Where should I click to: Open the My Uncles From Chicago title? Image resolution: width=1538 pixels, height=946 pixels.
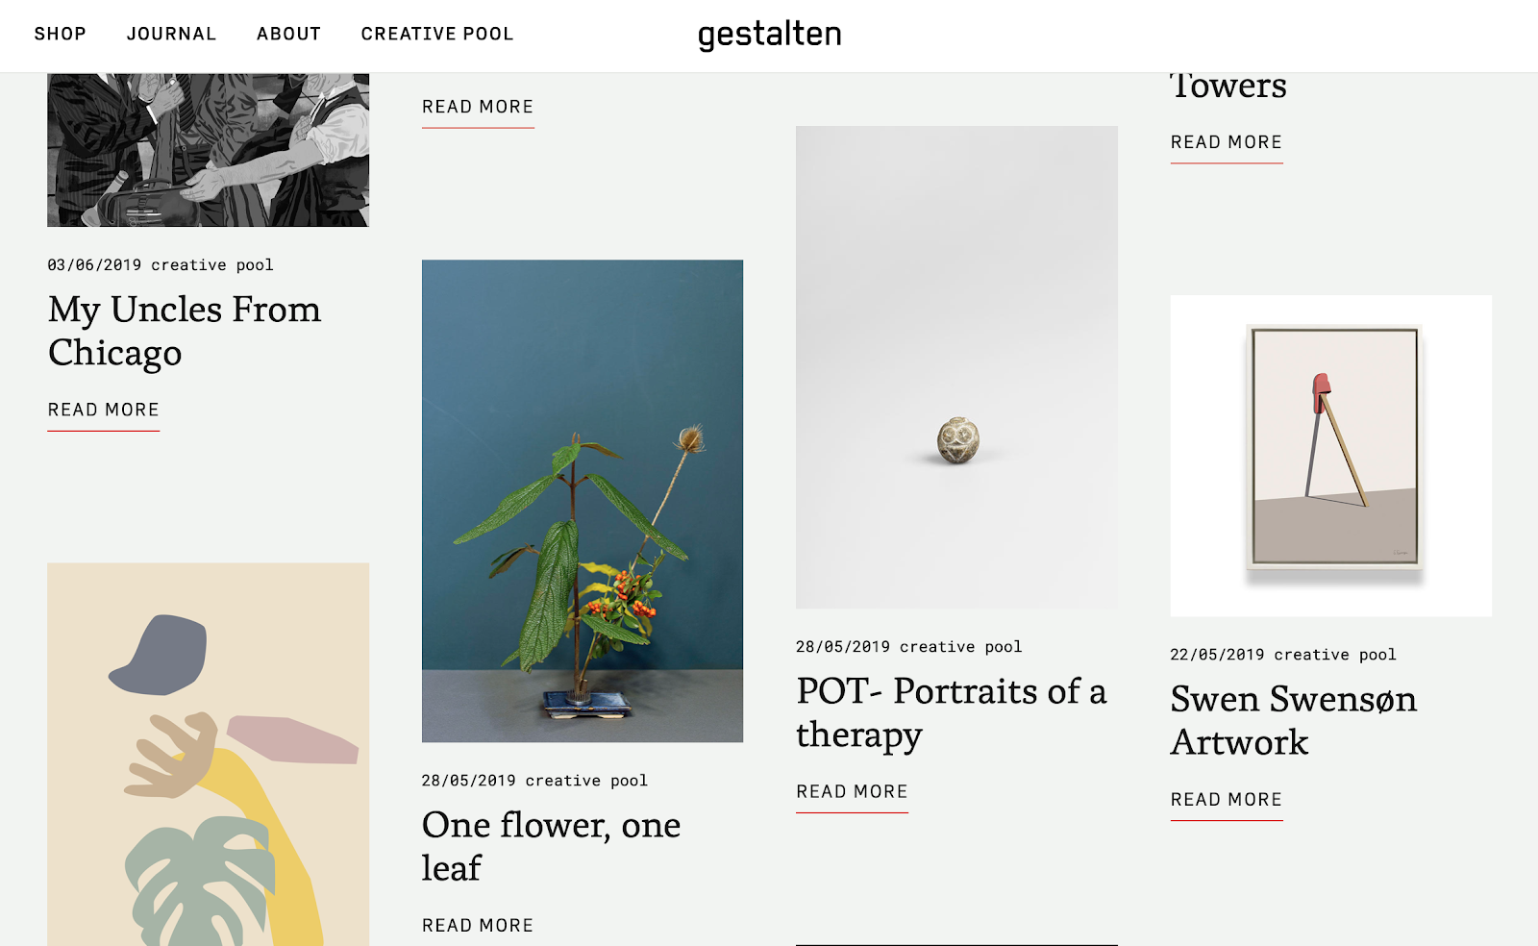click(x=185, y=331)
